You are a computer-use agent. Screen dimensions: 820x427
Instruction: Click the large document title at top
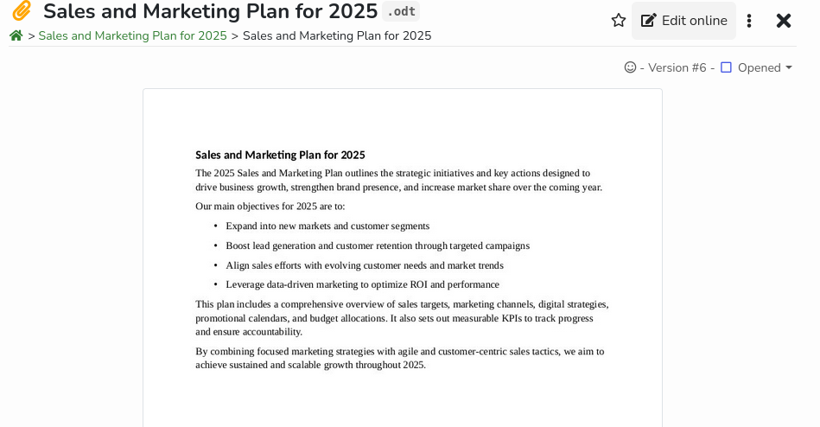(210, 11)
